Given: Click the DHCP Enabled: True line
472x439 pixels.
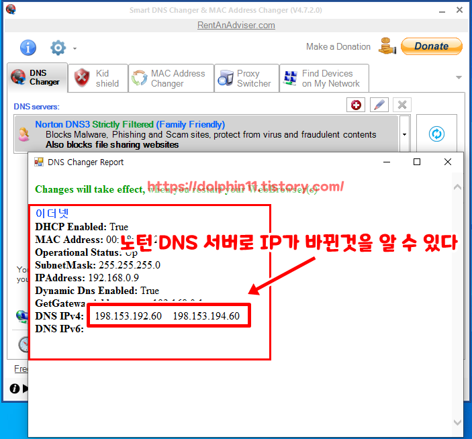Looking at the screenshot, I should [x=82, y=227].
